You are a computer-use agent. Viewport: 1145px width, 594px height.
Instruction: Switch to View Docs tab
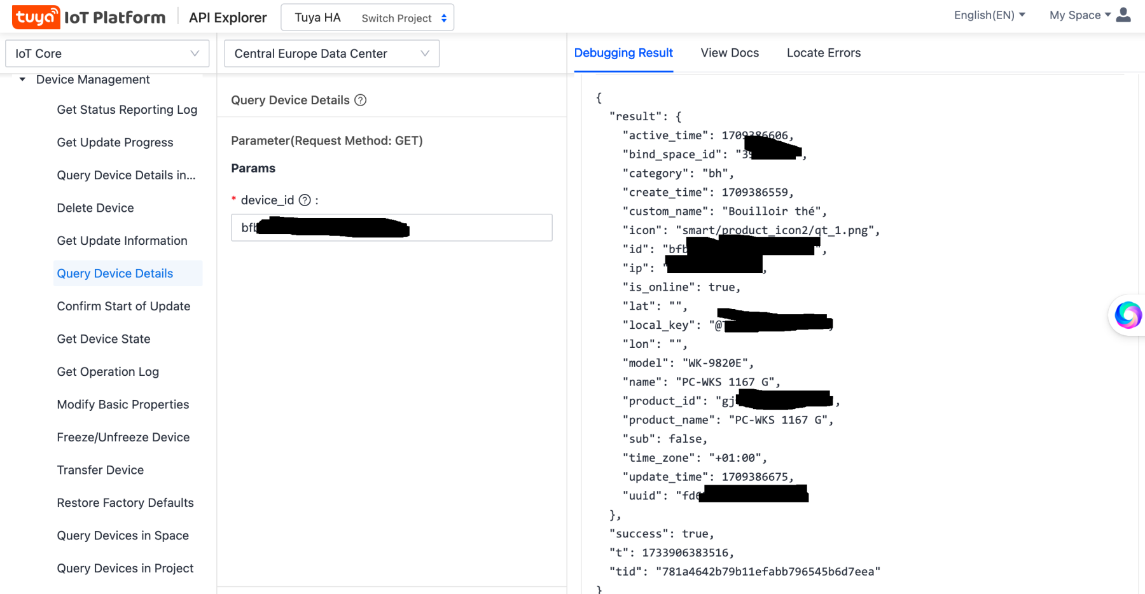pyautogui.click(x=730, y=53)
